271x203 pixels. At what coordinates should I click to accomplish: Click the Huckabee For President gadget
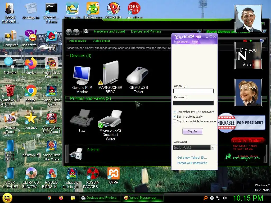pyautogui.click(x=241, y=123)
